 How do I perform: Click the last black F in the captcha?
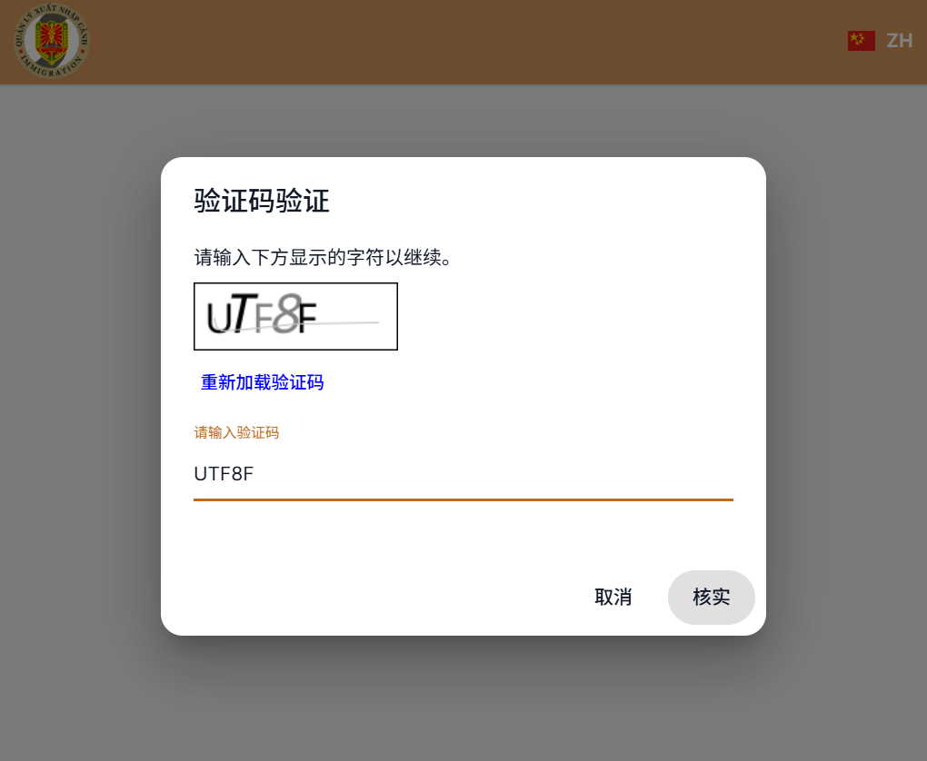pos(307,317)
